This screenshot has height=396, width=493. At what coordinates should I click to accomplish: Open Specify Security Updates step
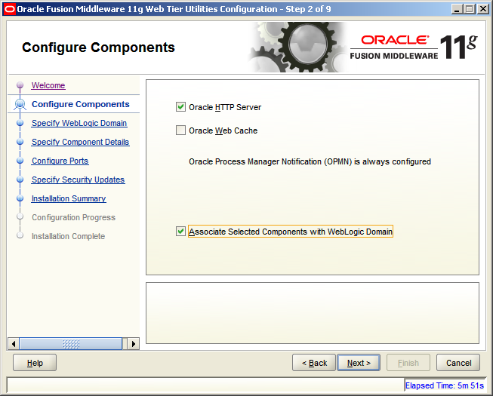point(79,180)
